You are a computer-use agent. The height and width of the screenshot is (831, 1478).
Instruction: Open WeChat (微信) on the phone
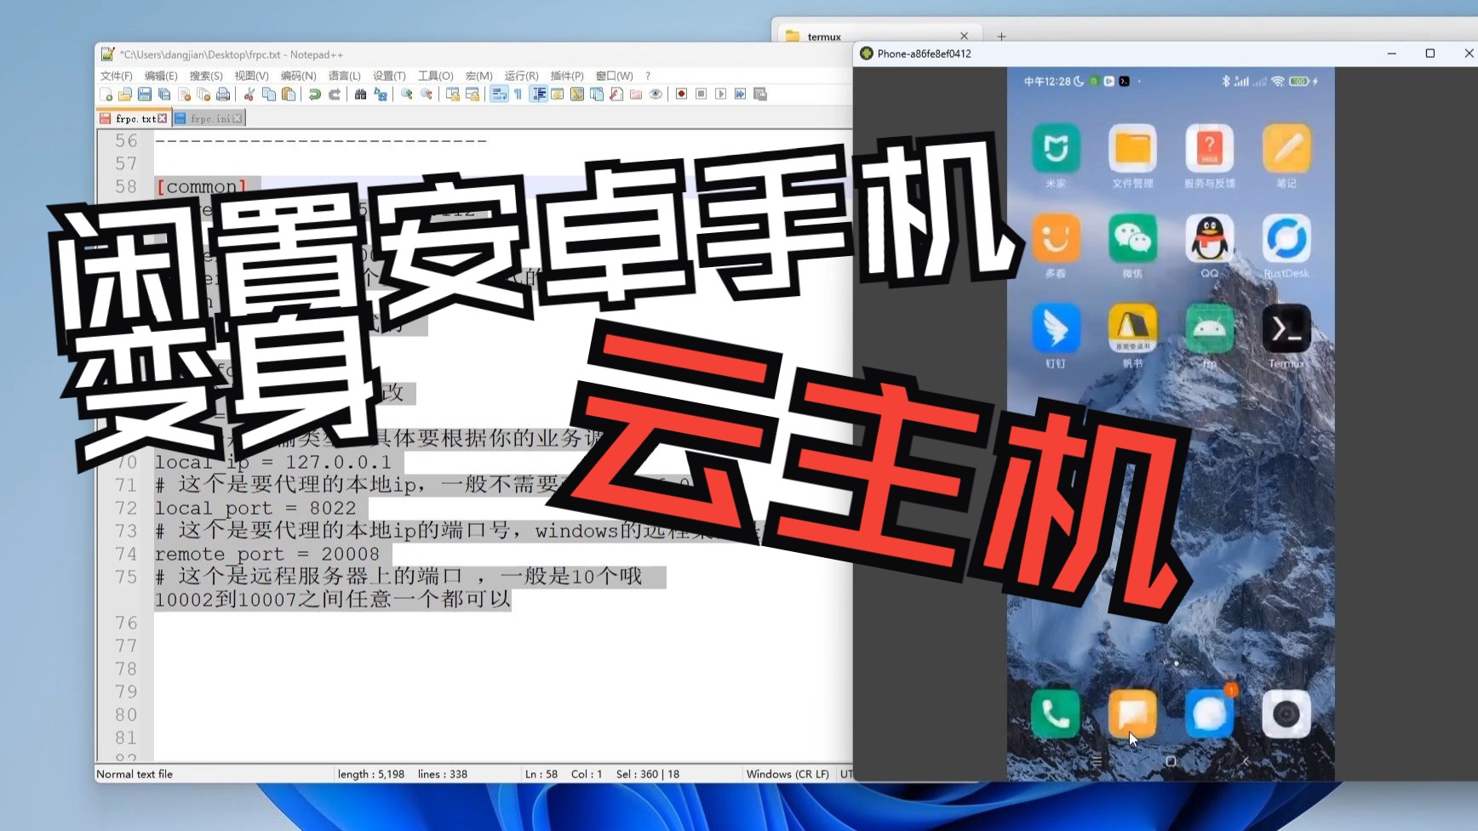[x=1132, y=239]
